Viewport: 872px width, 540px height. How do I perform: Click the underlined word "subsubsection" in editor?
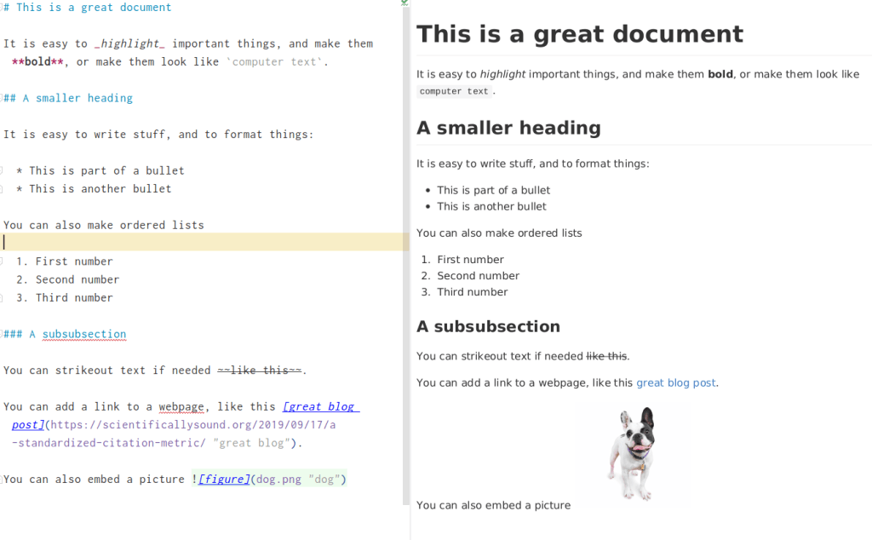84,335
